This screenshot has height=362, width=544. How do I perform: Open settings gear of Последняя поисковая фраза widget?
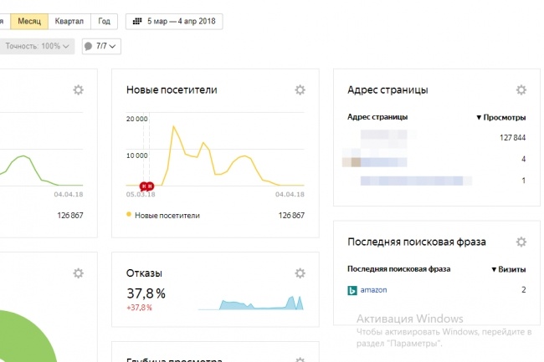521,242
